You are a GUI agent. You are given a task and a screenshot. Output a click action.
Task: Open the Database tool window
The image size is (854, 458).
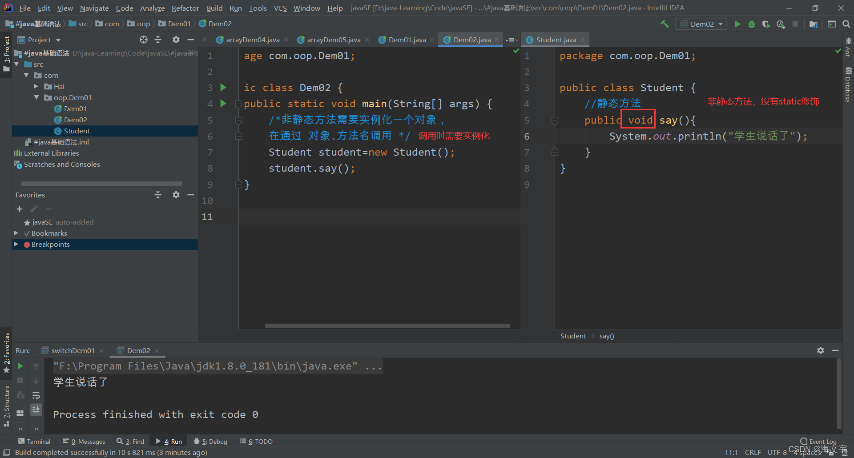coord(848,85)
